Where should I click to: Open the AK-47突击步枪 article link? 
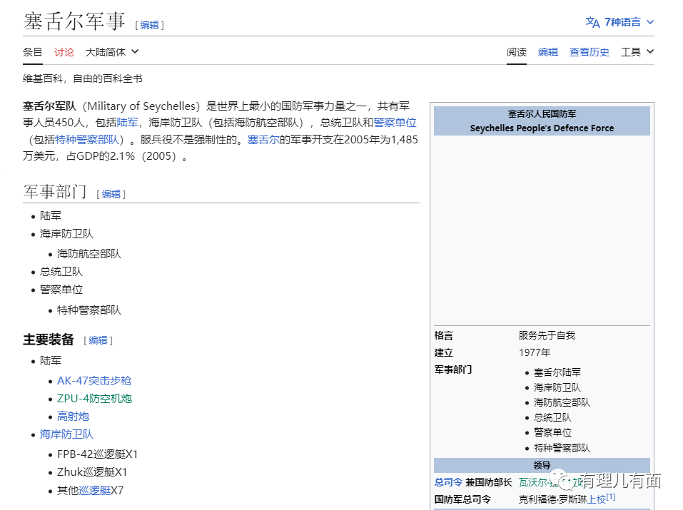(x=94, y=380)
